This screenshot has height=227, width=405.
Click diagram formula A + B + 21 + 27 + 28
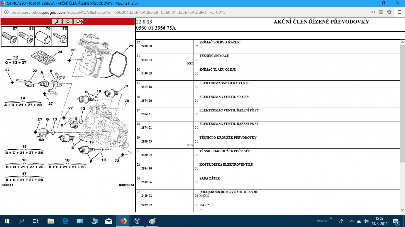(x=23, y=105)
